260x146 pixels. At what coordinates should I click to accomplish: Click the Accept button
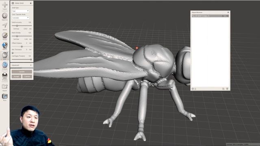click(16, 77)
